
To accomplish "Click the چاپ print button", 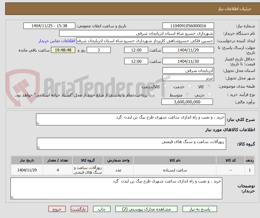I will 102,209.
